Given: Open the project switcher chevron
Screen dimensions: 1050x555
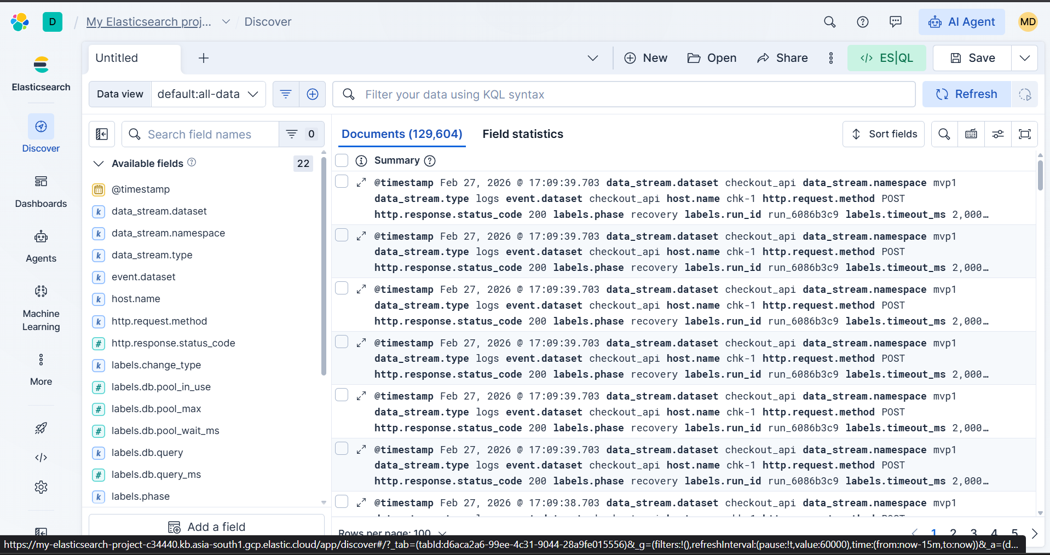Looking at the screenshot, I should [226, 22].
